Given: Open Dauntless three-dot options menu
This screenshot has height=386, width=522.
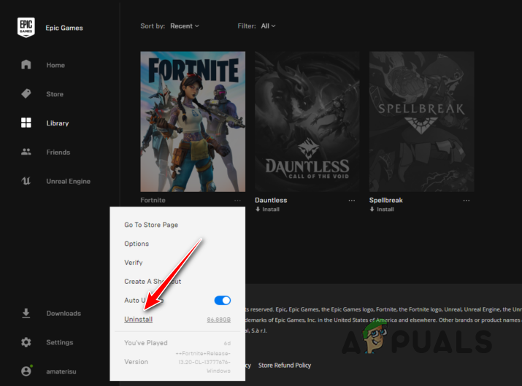Looking at the screenshot, I should (352, 201).
